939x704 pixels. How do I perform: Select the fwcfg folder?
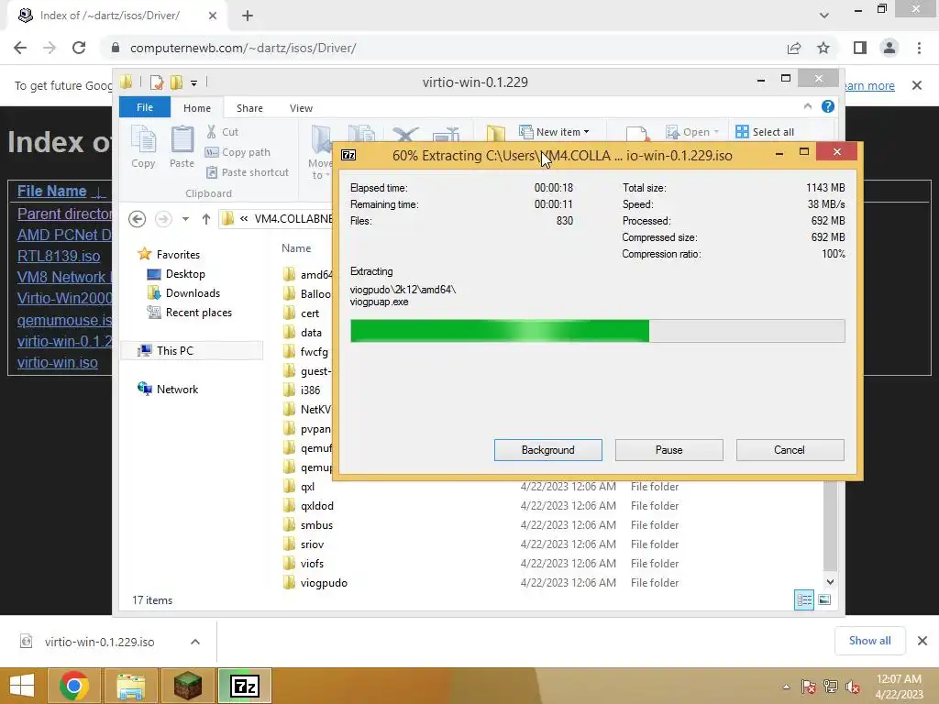pos(314,351)
